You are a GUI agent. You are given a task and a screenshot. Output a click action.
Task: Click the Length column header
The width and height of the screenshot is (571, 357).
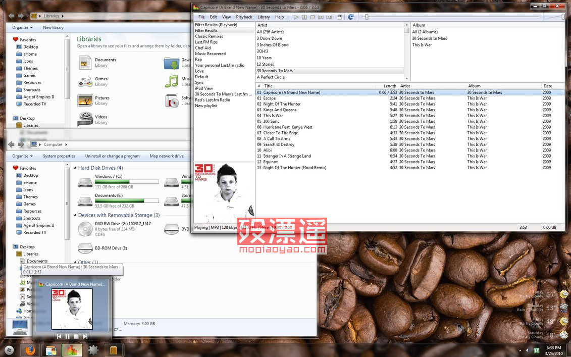[x=390, y=86]
